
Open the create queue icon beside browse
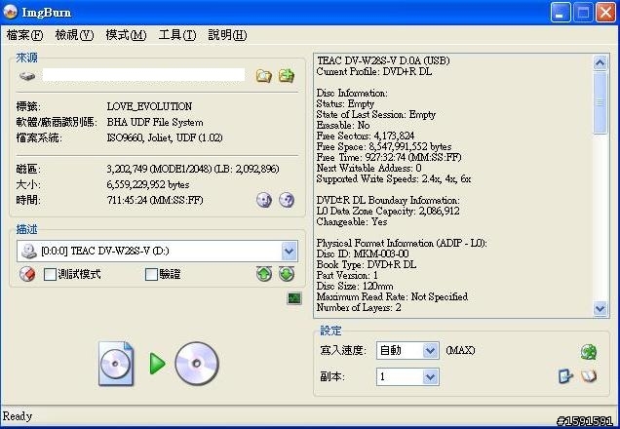click(287, 75)
